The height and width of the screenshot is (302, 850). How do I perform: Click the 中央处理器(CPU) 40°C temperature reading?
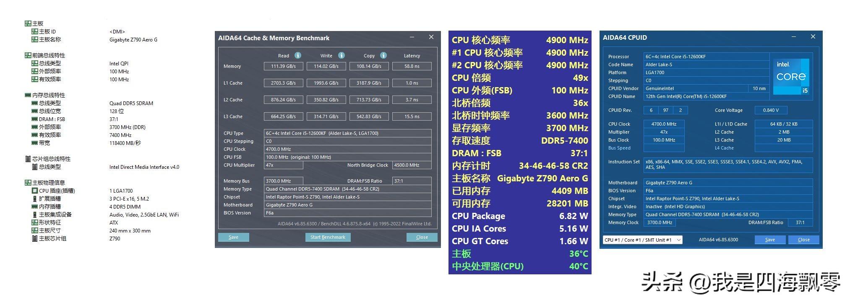pyautogui.click(x=579, y=266)
